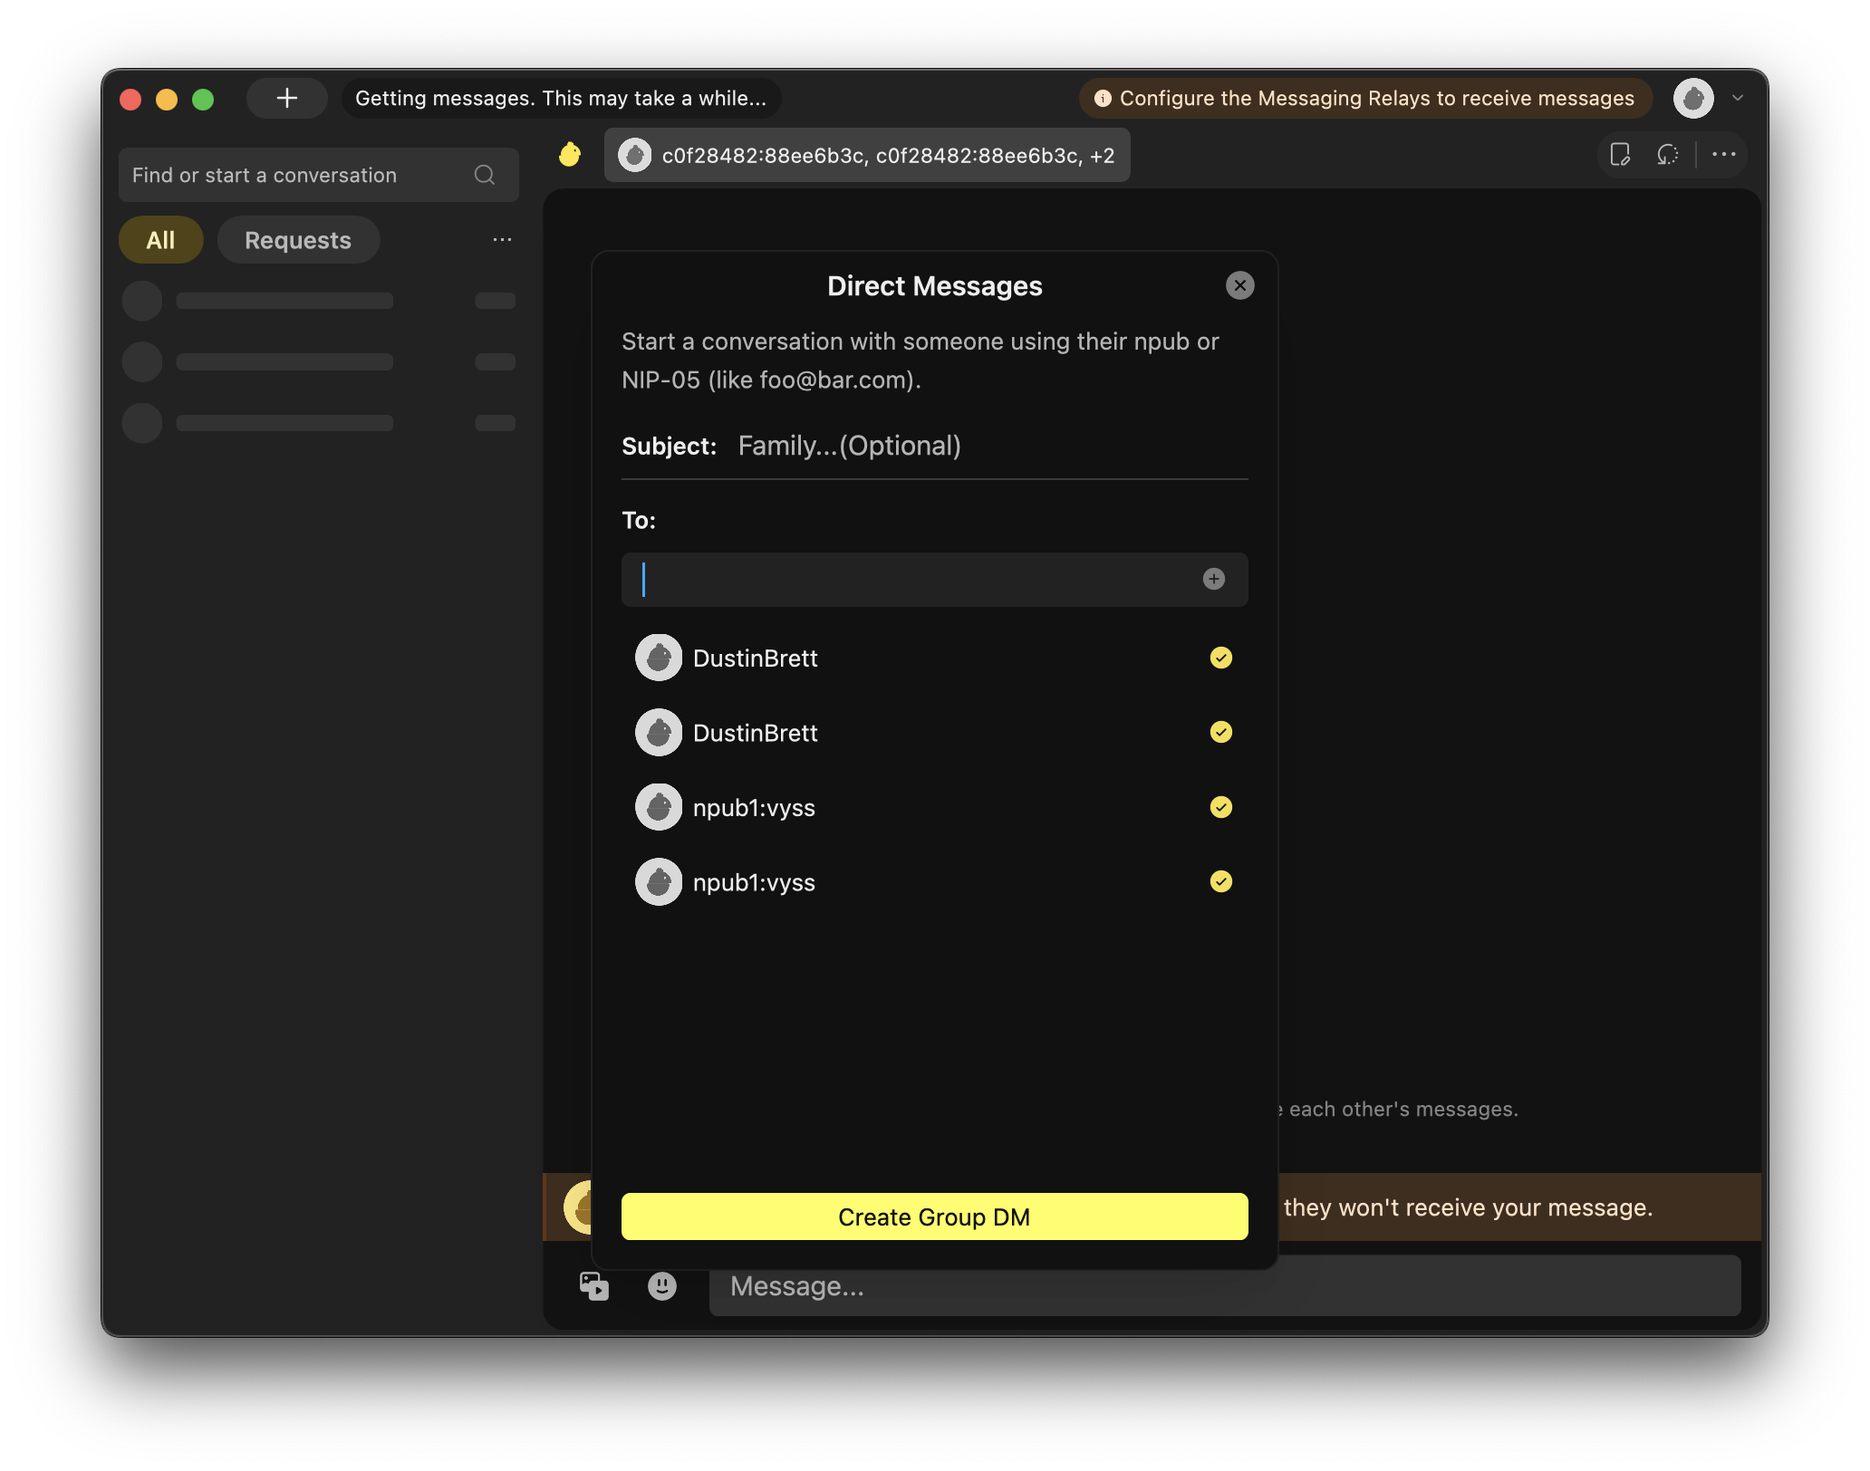1870x1471 pixels.
Task: Uncheck the first DustinBrett contact
Action: tap(1220, 658)
